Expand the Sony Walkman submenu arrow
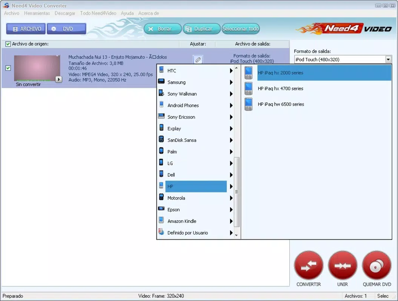 coord(231,94)
